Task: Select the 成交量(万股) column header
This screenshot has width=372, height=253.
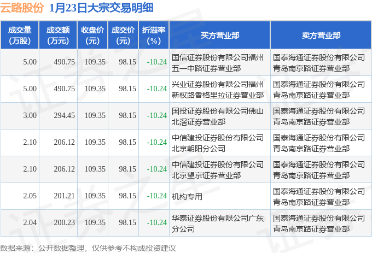Action: [20, 36]
